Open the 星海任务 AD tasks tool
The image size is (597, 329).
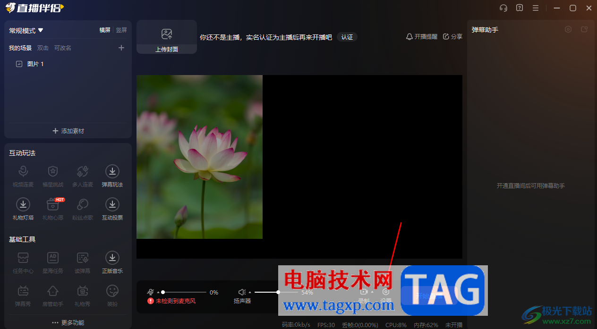click(53, 262)
